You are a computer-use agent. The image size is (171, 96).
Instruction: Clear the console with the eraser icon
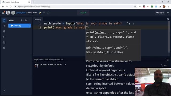click(x=165, y=65)
